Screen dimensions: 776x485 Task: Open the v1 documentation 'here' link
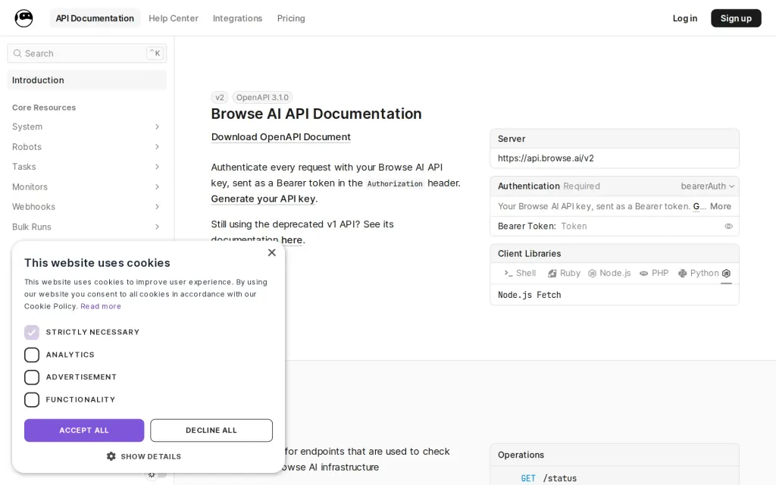tap(292, 240)
